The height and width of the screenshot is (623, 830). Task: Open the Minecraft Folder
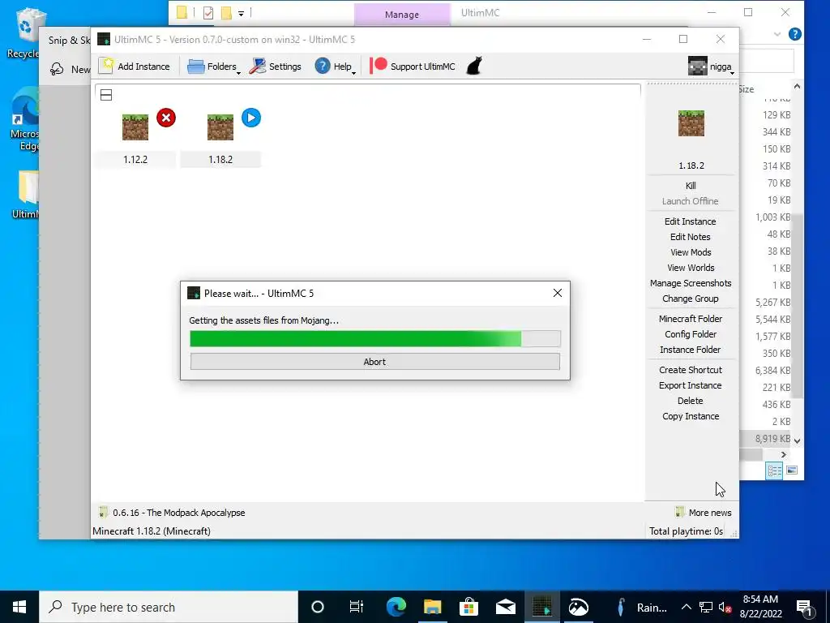click(x=691, y=318)
